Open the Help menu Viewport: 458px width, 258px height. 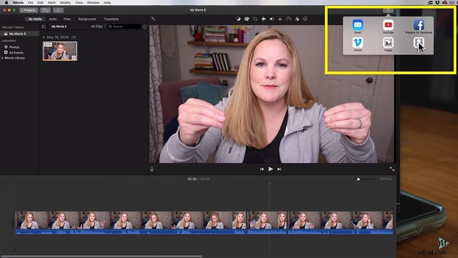pos(107,3)
